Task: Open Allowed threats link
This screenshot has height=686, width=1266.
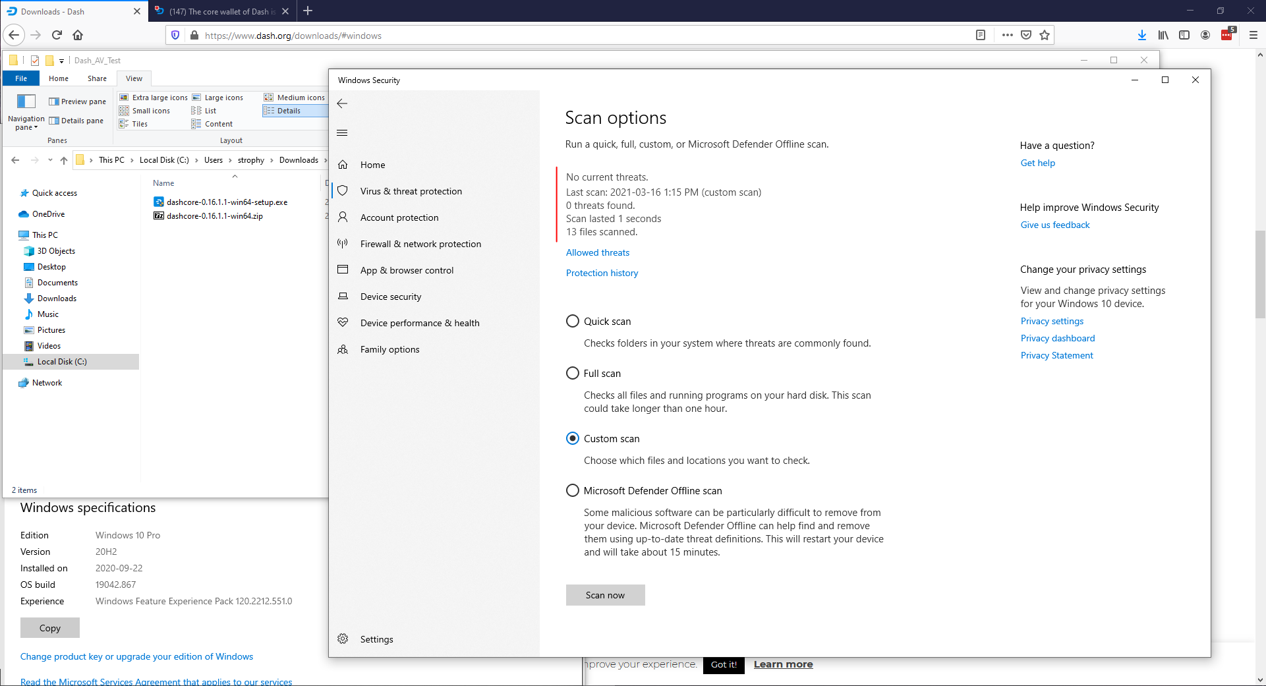Action: (598, 252)
